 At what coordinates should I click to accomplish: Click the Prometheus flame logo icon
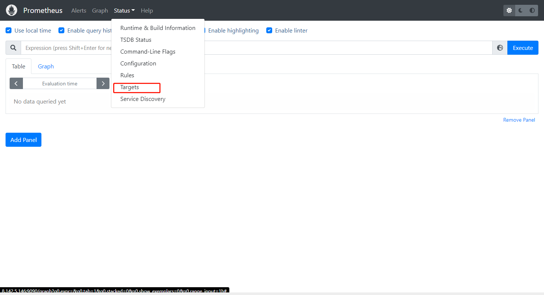click(x=12, y=10)
